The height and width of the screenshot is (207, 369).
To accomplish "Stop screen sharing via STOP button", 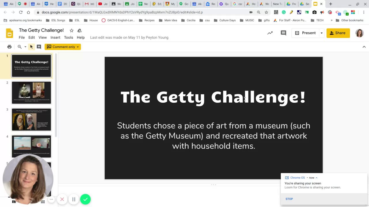I will click(289, 199).
